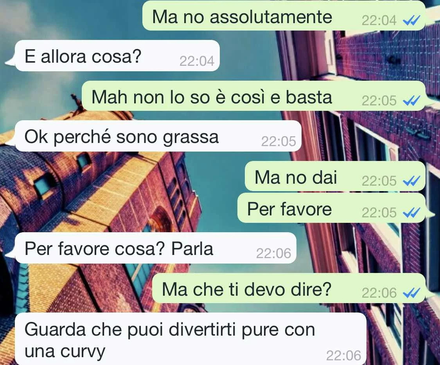Screen dimensions: 440x365
Task: Tap the 22:06 timestamp on 'Per favore cosa? Parla'
Action: [x=274, y=253]
